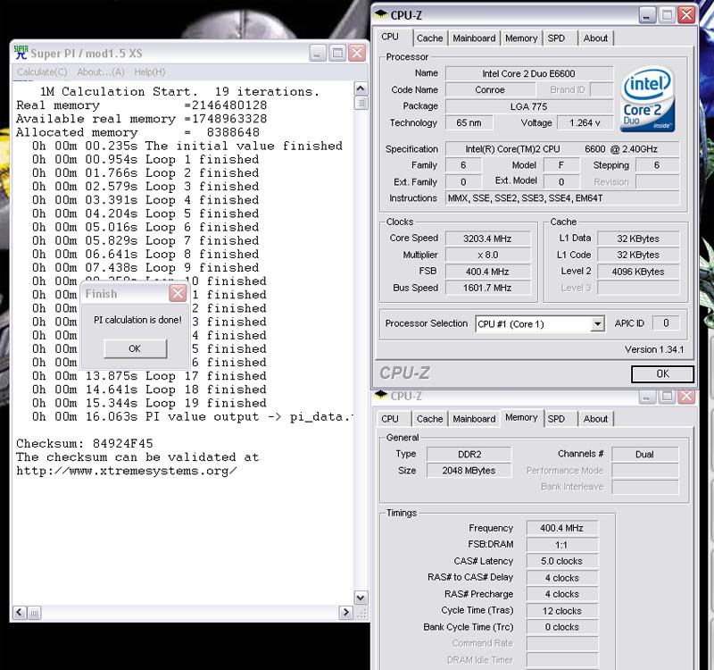The image size is (714, 670).
Task: Click scroll right arrow in Super PI
Action: pos(346,612)
